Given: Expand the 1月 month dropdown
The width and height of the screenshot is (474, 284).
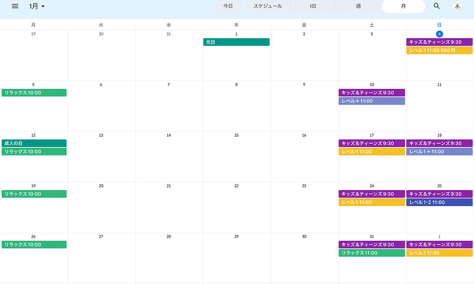Looking at the screenshot, I should (37, 6).
